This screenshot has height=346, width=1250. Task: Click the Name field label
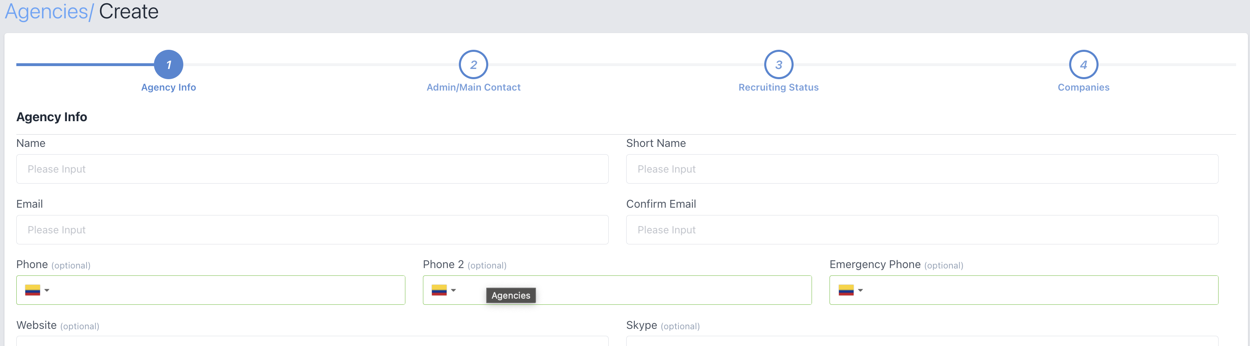coord(31,143)
